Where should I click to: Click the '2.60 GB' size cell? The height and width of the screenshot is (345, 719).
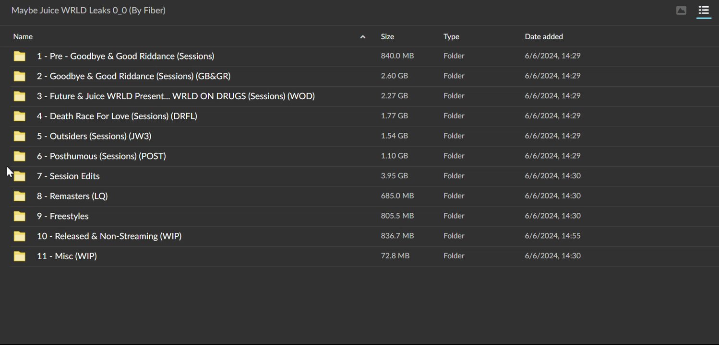click(x=394, y=76)
